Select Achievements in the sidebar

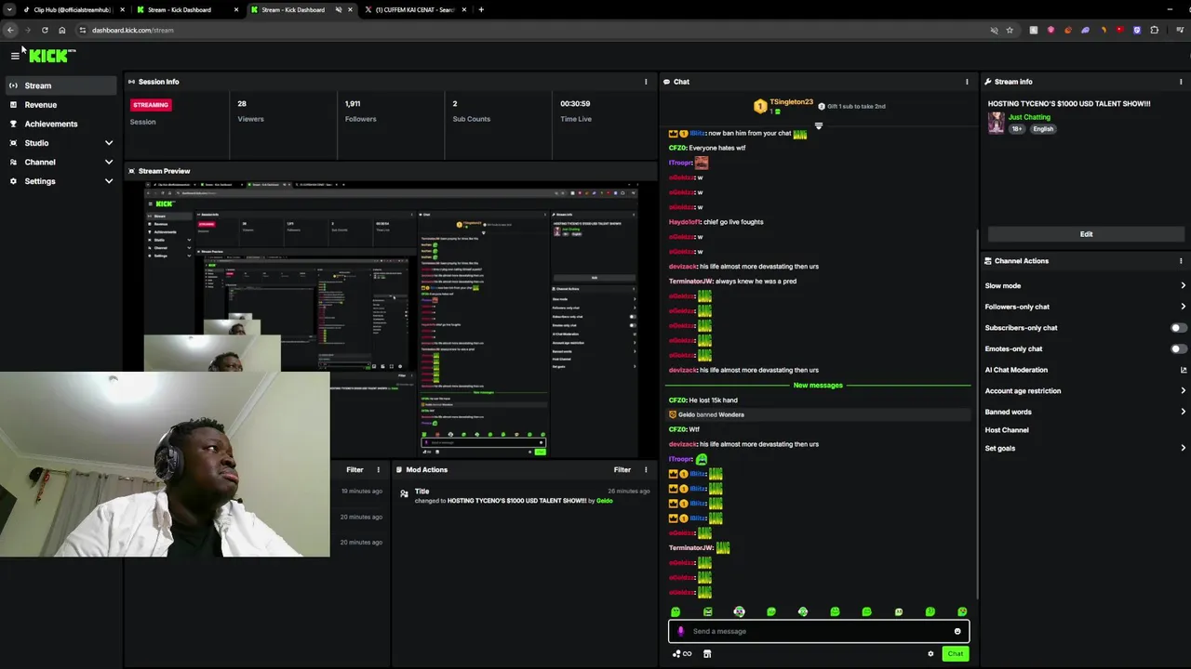coord(60,124)
